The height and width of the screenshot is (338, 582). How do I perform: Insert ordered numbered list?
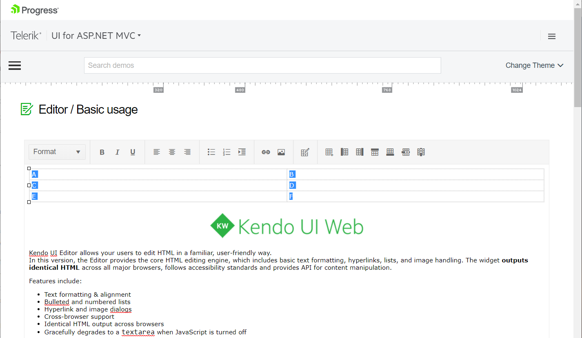[227, 152]
